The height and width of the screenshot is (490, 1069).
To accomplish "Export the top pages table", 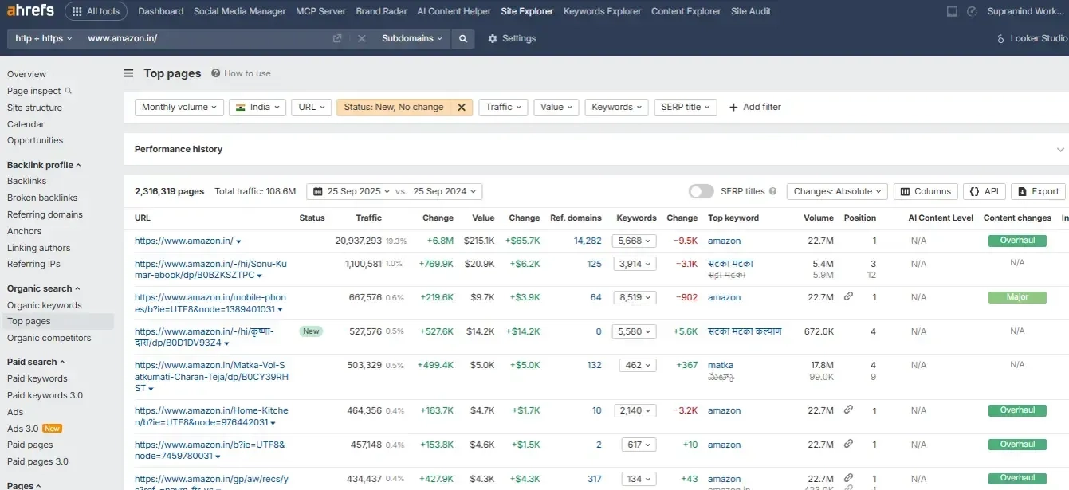I will coord(1038,191).
